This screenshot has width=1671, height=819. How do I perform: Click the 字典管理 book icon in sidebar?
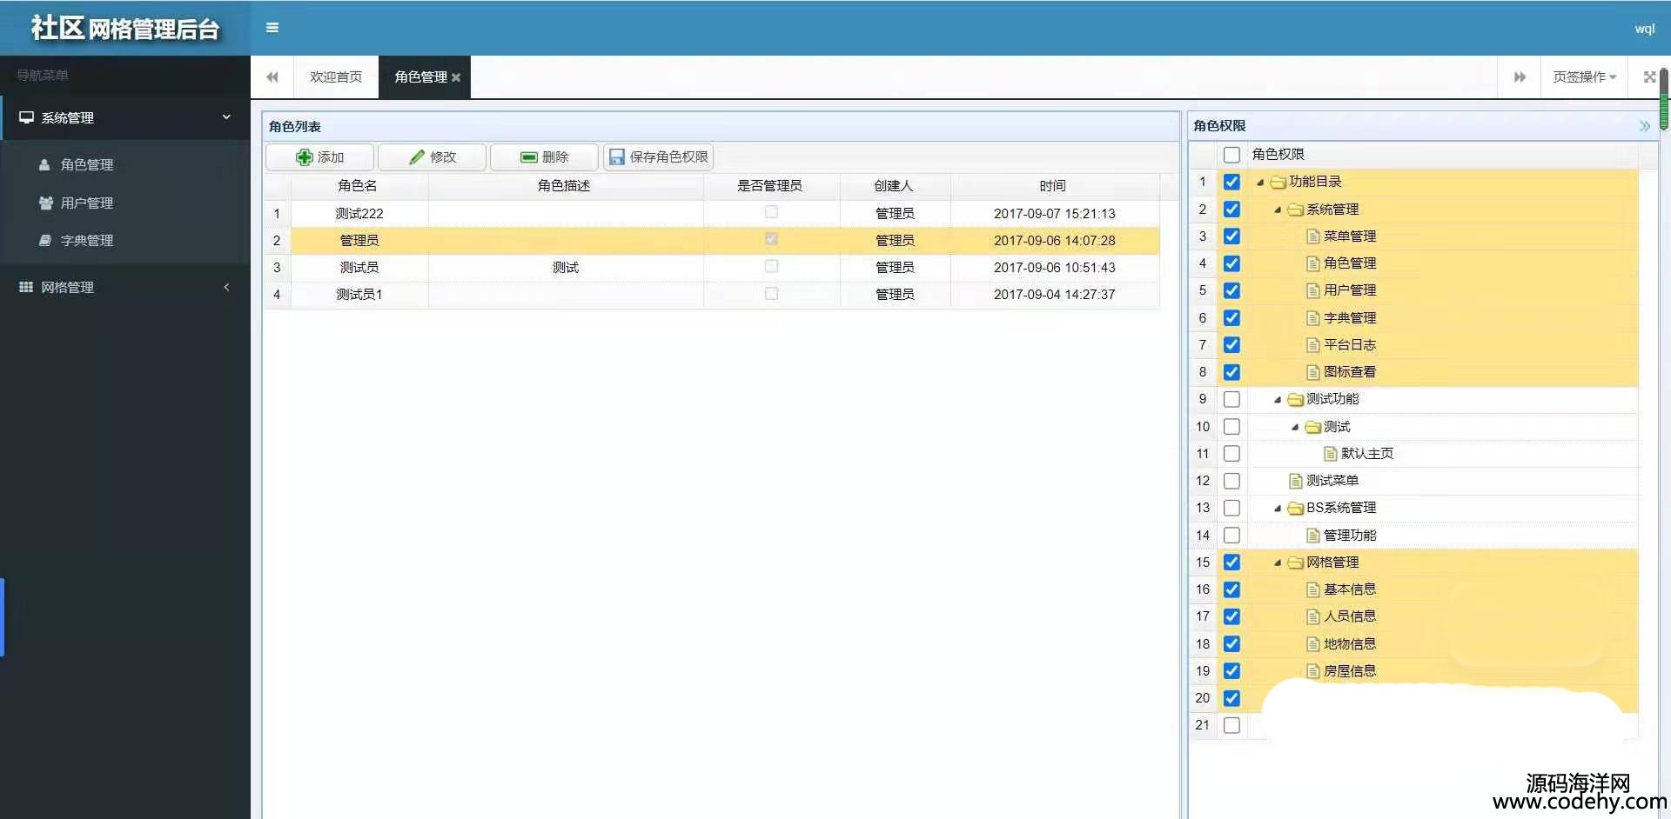tap(45, 240)
